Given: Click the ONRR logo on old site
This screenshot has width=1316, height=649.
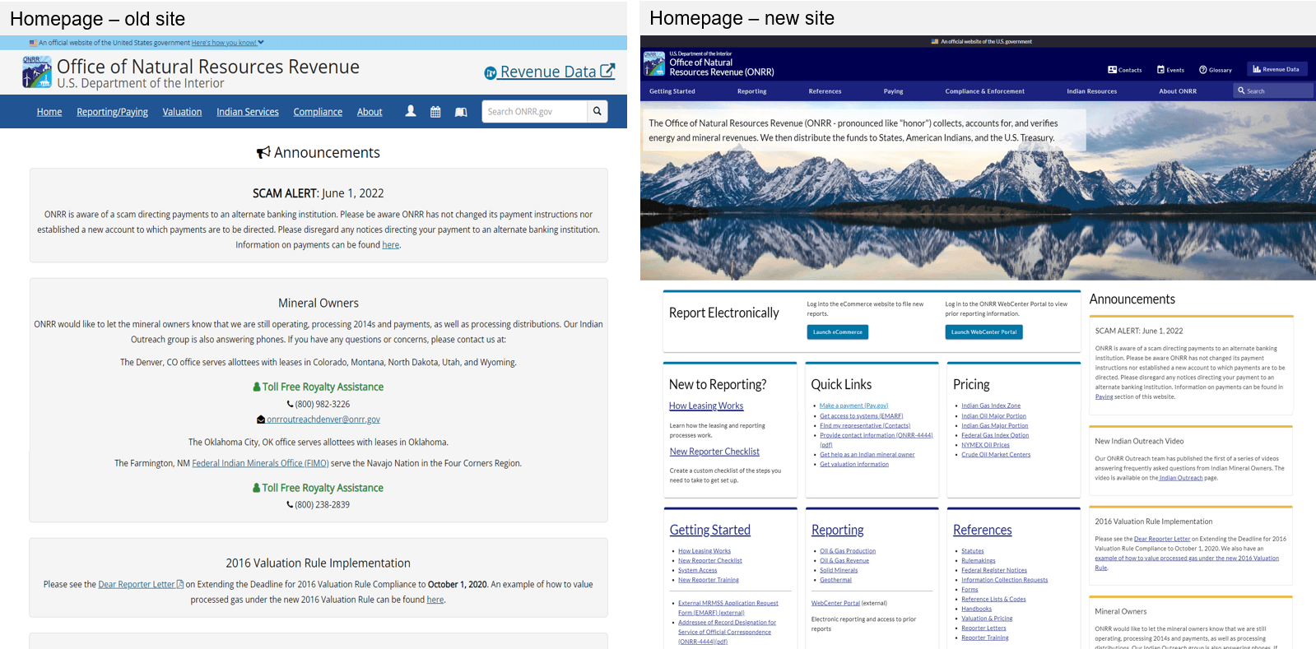Looking at the screenshot, I should click(x=37, y=72).
